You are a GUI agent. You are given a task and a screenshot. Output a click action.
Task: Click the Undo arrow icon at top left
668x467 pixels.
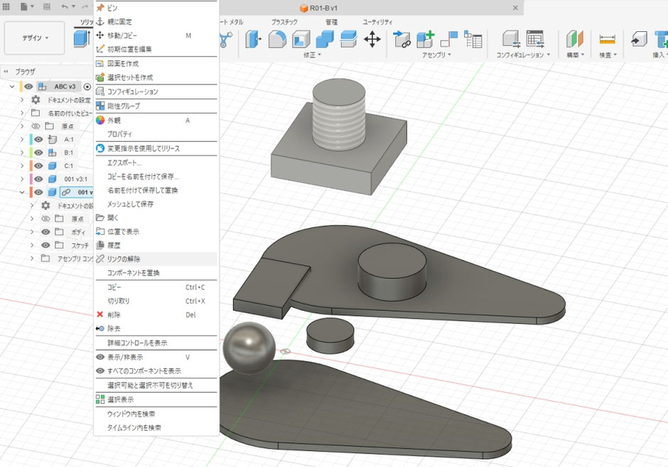65,6
